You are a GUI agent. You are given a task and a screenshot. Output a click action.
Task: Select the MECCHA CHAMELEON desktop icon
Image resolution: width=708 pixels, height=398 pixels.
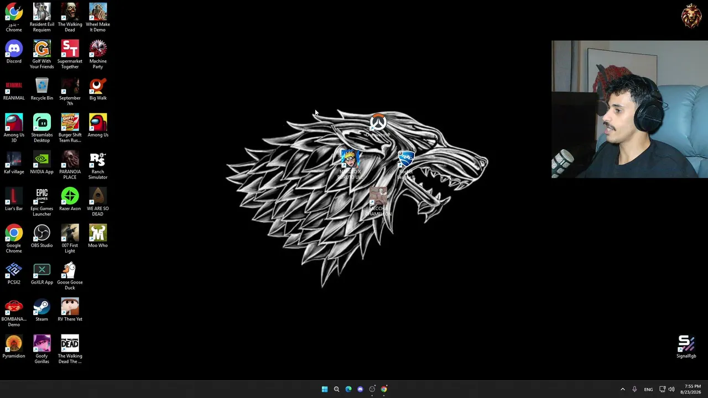pyautogui.click(x=378, y=201)
